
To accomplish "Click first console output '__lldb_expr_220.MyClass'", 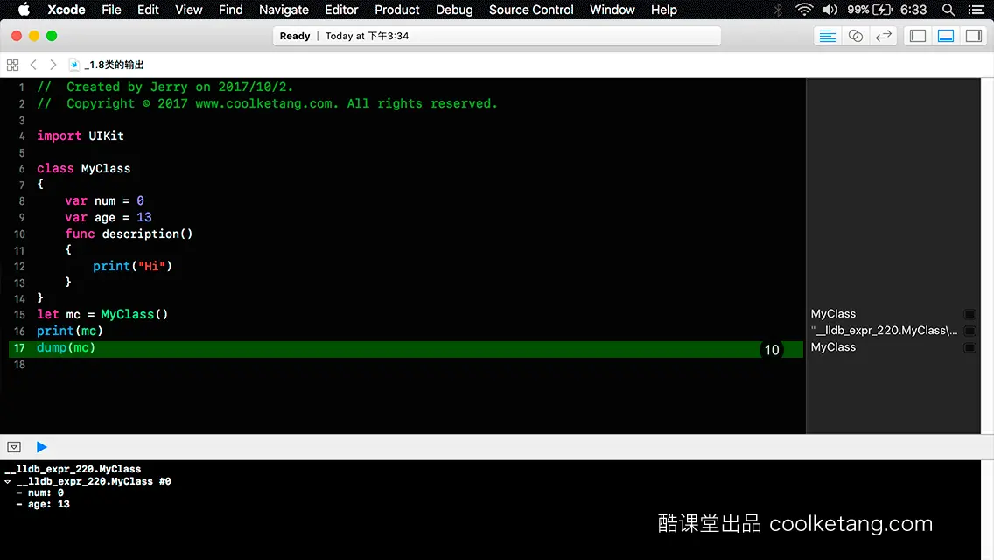I will [73, 469].
